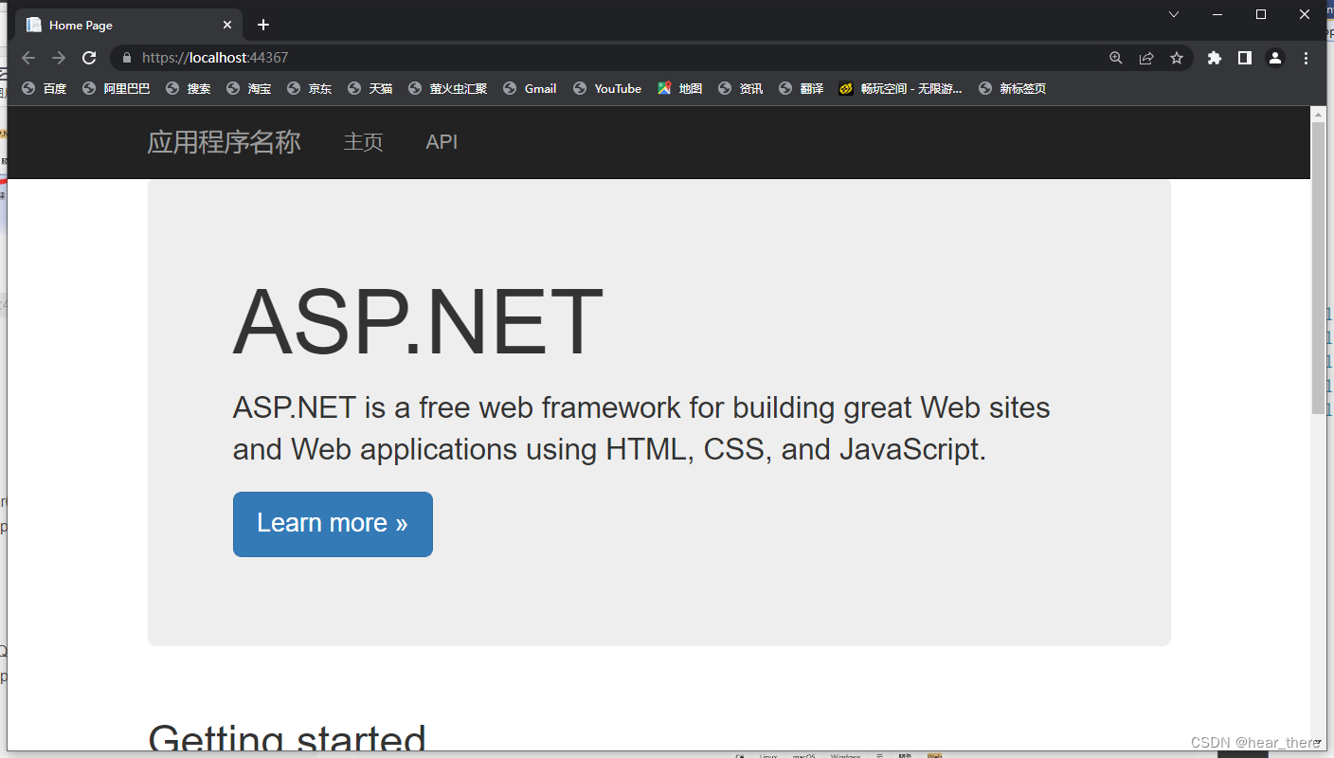Open the 资讯 bookmark

point(741,88)
